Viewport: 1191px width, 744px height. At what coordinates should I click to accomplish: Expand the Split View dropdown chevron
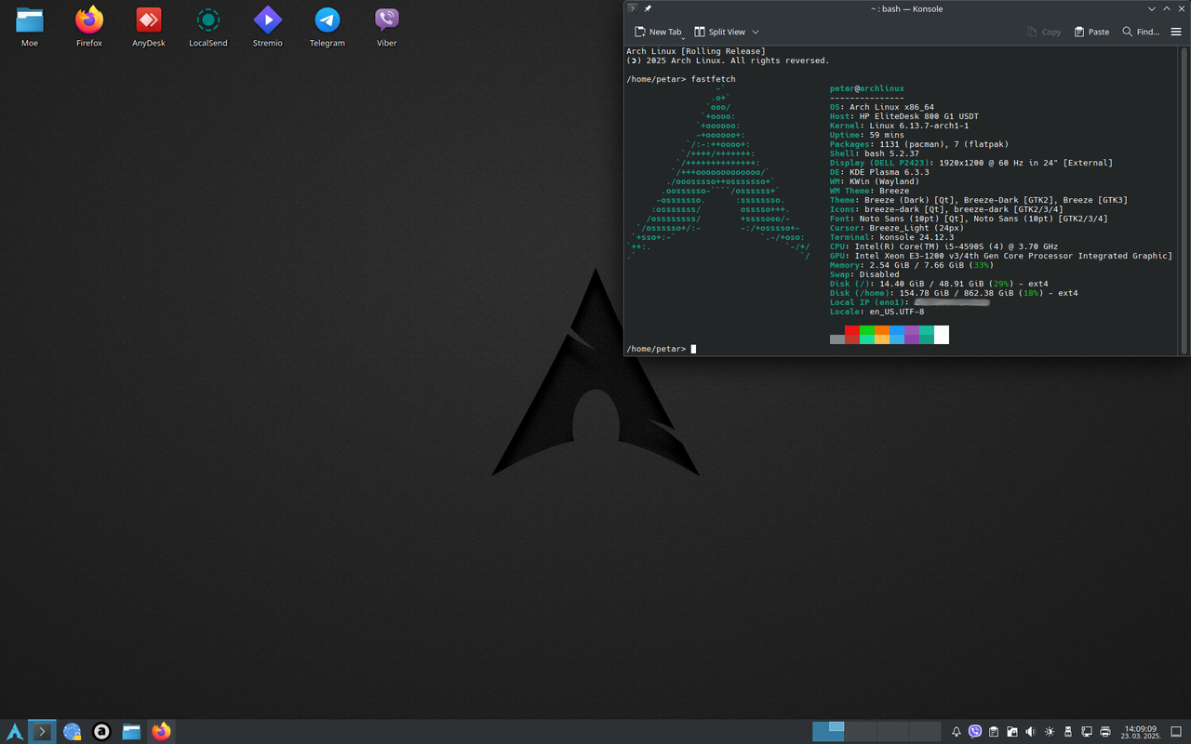[756, 32]
